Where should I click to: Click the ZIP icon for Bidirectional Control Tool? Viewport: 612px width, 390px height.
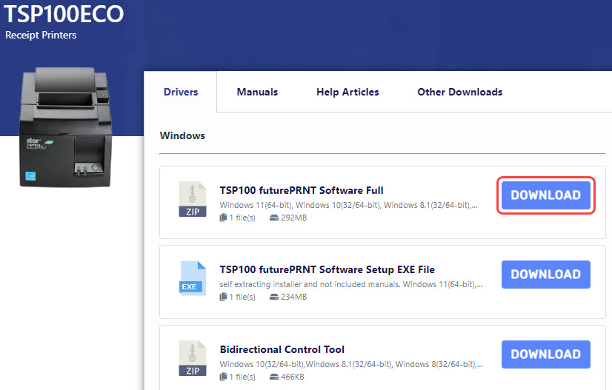(x=192, y=359)
